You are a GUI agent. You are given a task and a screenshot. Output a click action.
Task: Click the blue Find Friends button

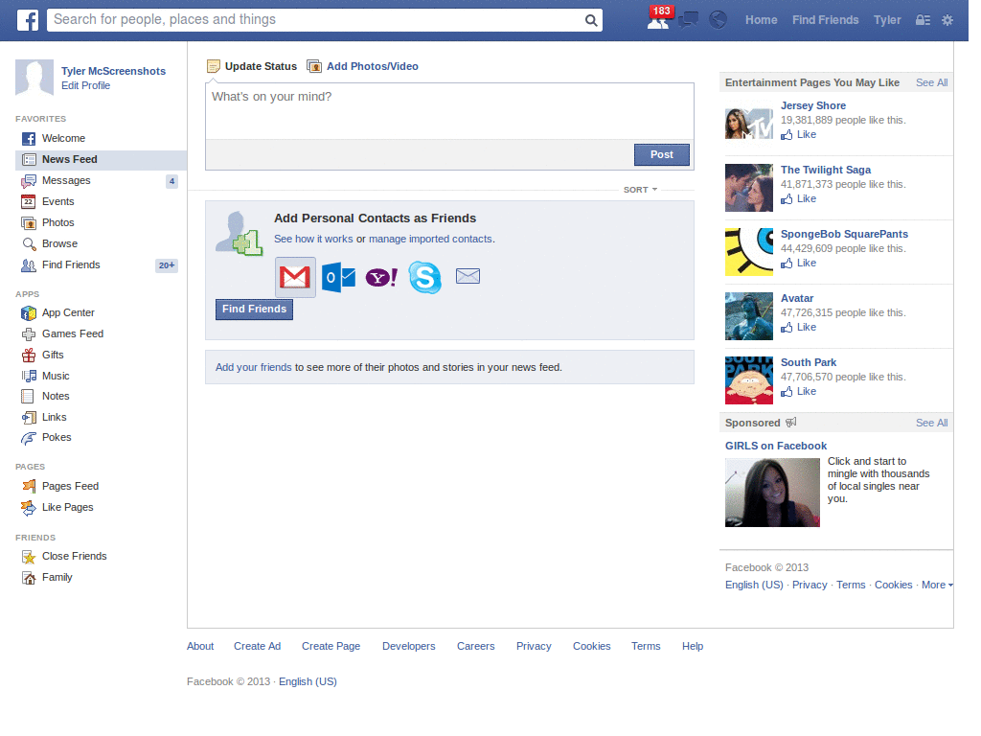click(254, 310)
